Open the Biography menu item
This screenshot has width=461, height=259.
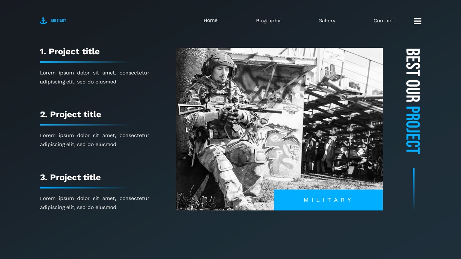[x=268, y=21]
